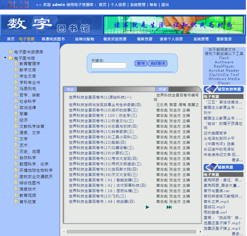Screen dimensions: 247x236
Task: Click the 电子图书馆 folder icon
Action: click(x=11, y=58)
